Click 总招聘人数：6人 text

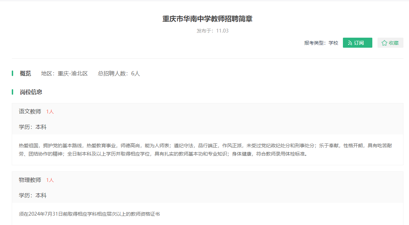(119, 73)
